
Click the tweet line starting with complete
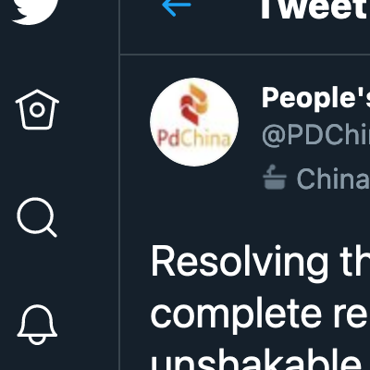point(260,315)
